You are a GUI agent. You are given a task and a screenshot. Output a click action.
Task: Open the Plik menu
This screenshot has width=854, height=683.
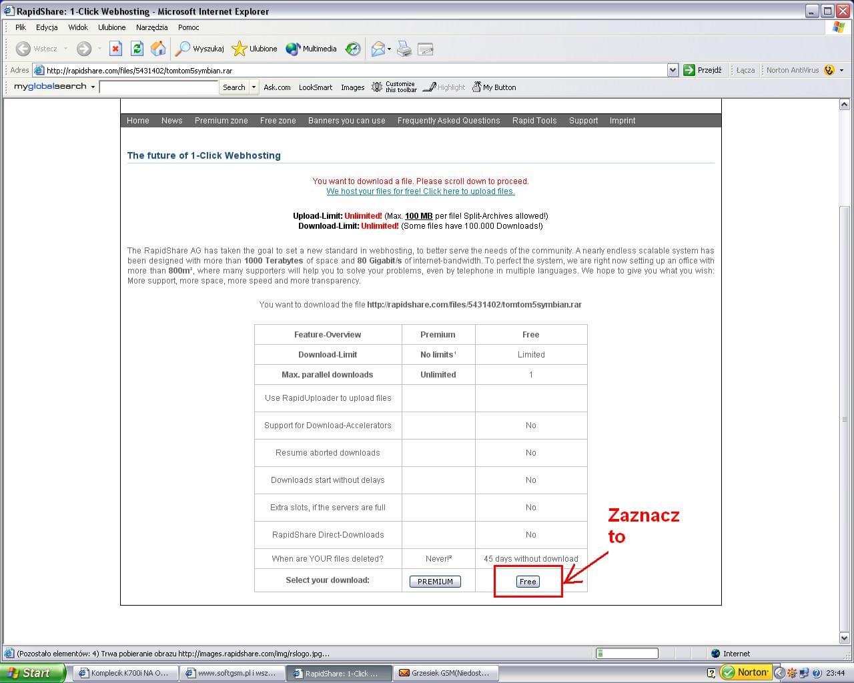(x=21, y=27)
